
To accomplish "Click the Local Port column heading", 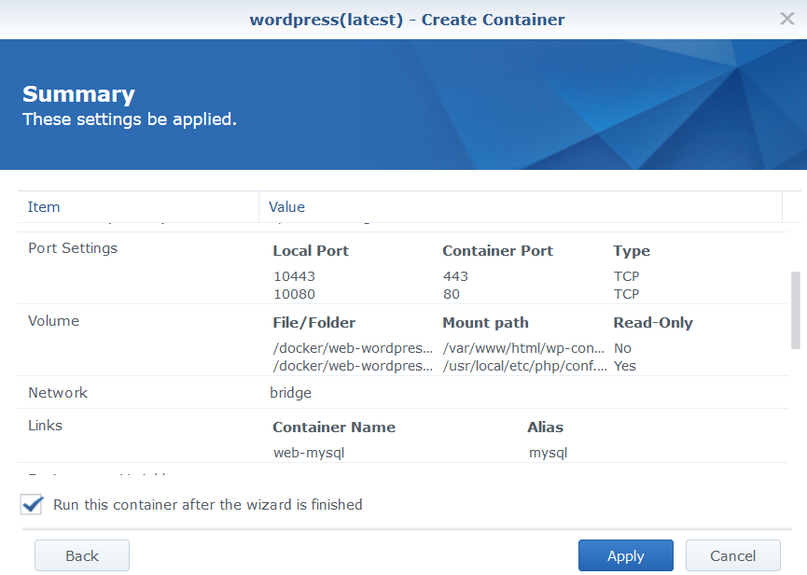I will (x=311, y=251).
